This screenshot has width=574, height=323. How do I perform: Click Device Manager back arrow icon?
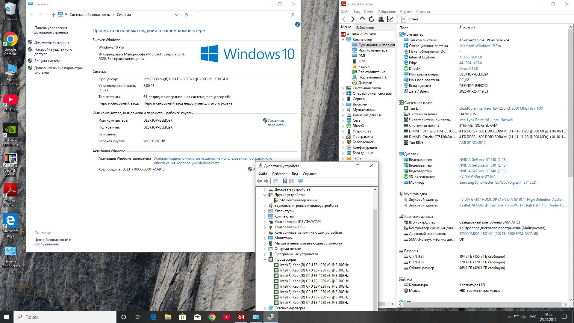pyautogui.click(x=259, y=181)
